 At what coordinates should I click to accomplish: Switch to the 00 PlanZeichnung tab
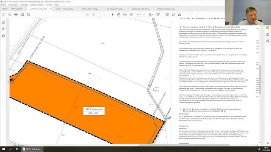[116, 9]
